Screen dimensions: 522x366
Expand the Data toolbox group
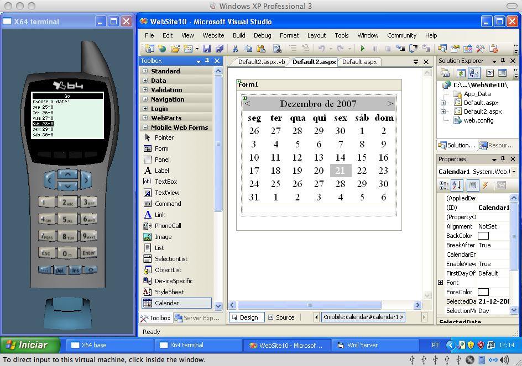145,80
